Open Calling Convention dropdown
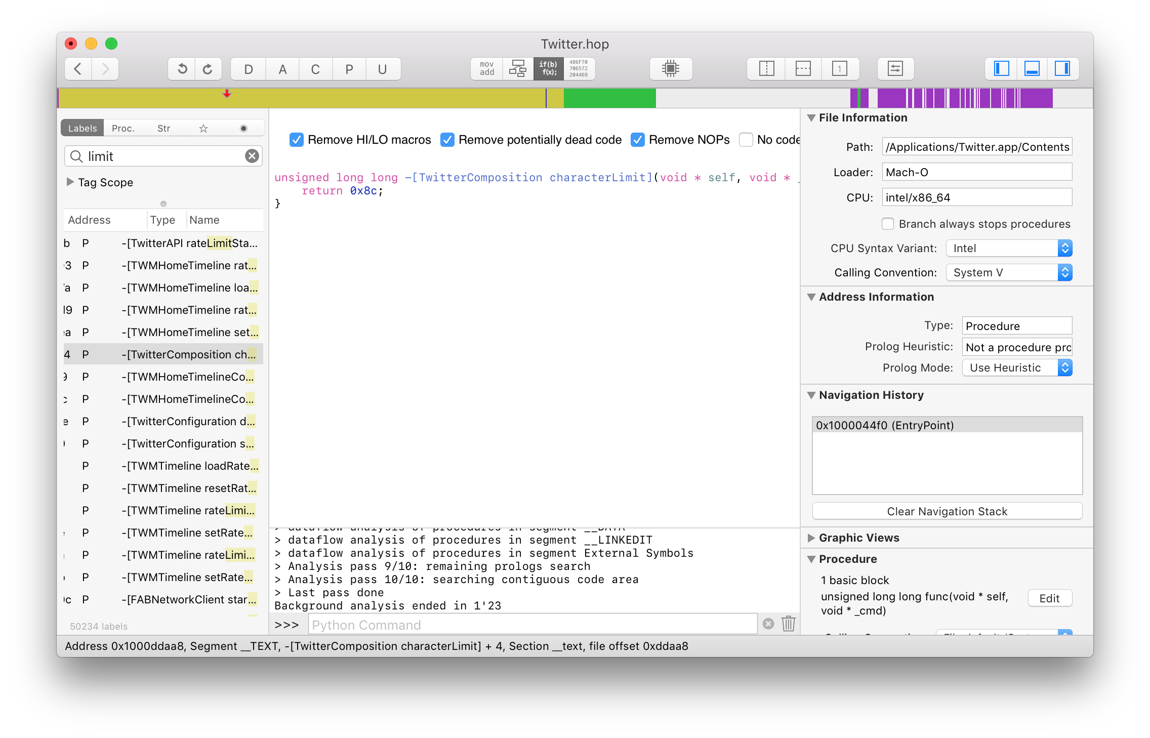Screen dimensions: 1150x738 coord(1009,272)
